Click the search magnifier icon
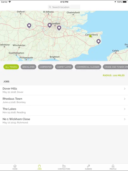 click(x=50, y=7)
